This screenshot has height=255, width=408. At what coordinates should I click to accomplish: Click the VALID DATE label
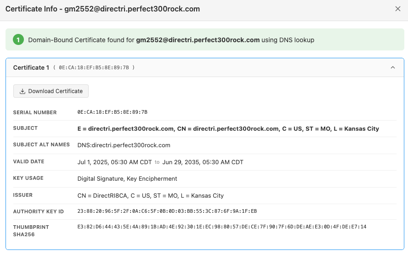28,161
